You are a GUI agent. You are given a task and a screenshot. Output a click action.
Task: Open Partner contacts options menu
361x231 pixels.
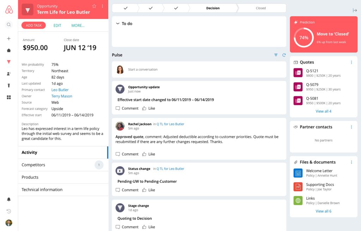[351, 127]
